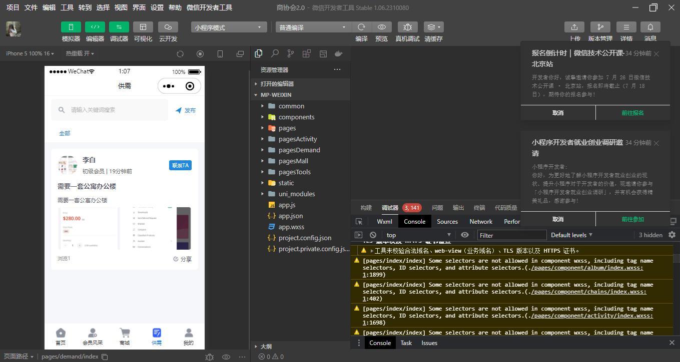This screenshot has height=362, width=680.
Task: Open the 详情 details panel
Action: coord(626,27)
